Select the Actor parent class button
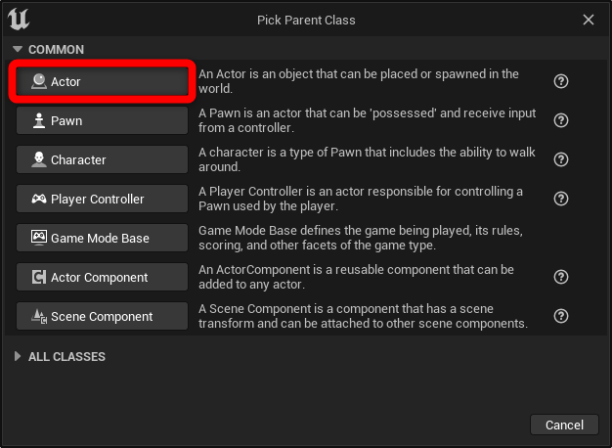The image size is (612, 448). coord(102,81)
